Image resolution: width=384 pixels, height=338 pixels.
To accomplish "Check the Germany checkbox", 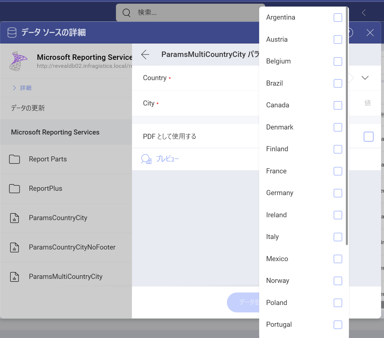I will coord(338,193).
